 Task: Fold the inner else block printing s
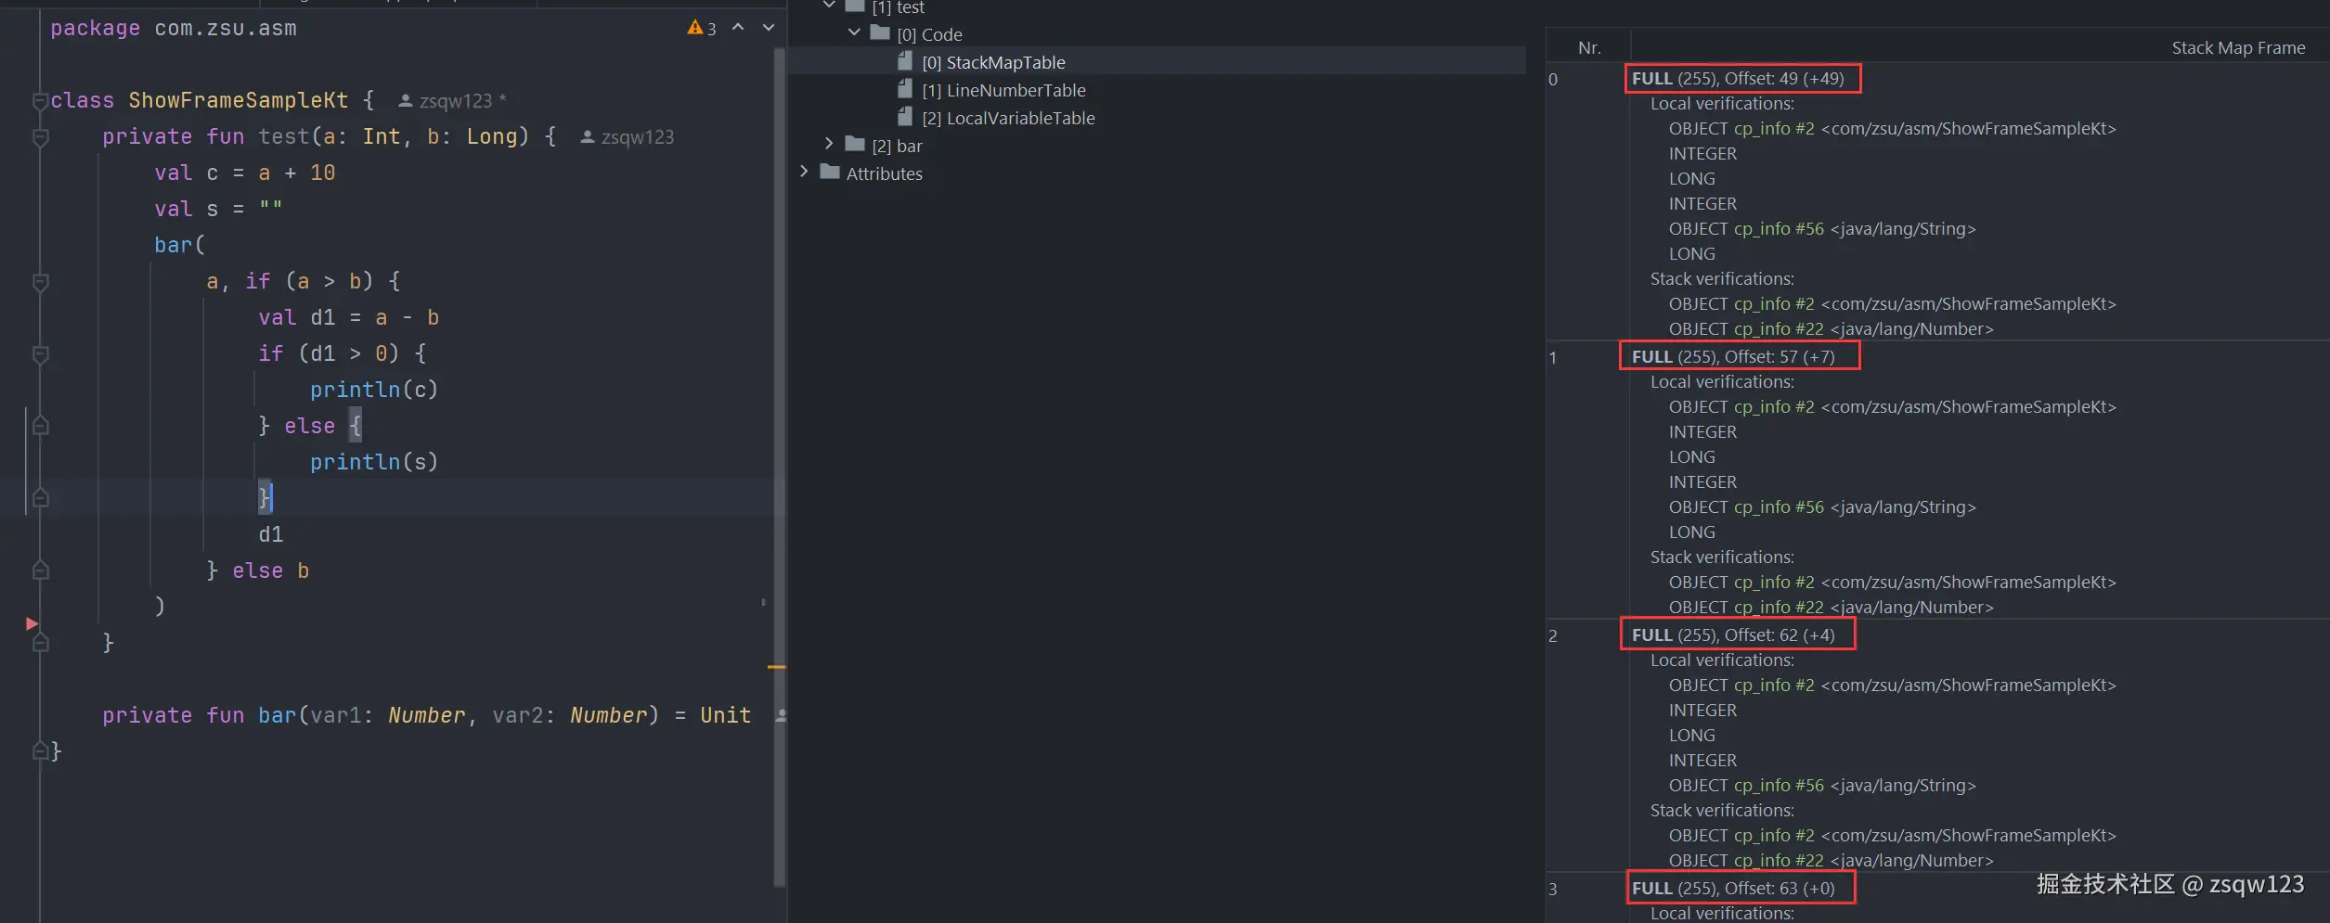[40, 426]
